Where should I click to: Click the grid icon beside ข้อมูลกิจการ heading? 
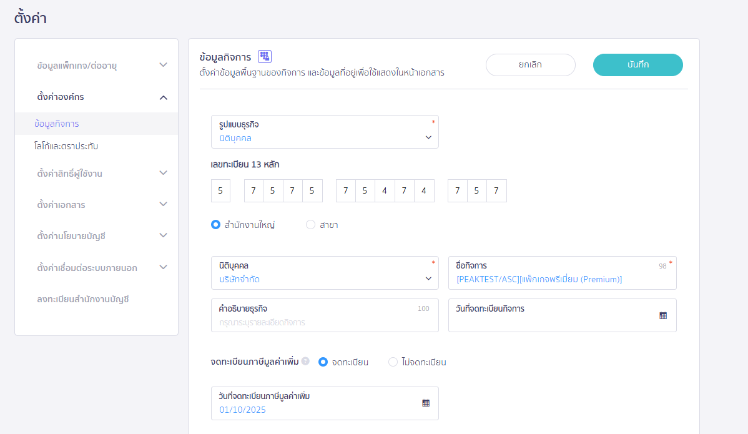[x=265, y=57]
